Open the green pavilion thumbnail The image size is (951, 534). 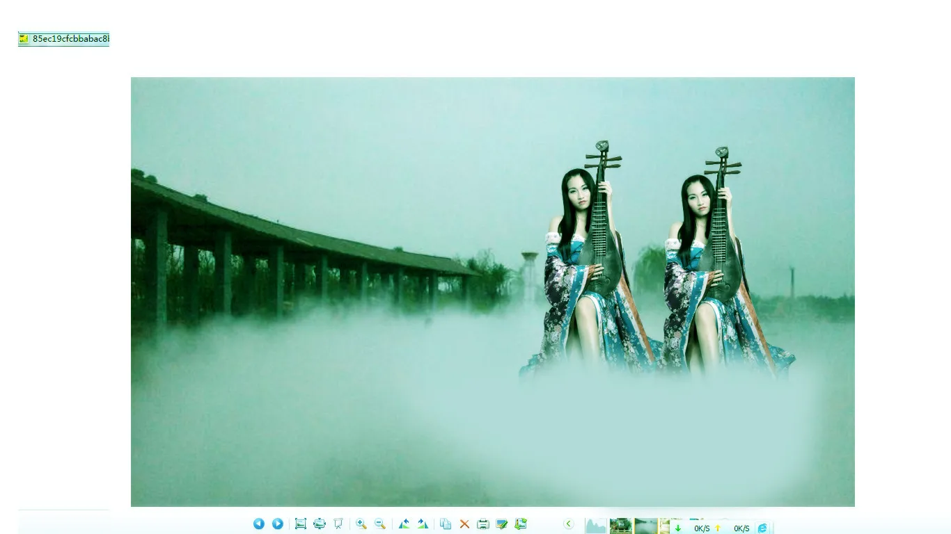[x=620, y=526]
